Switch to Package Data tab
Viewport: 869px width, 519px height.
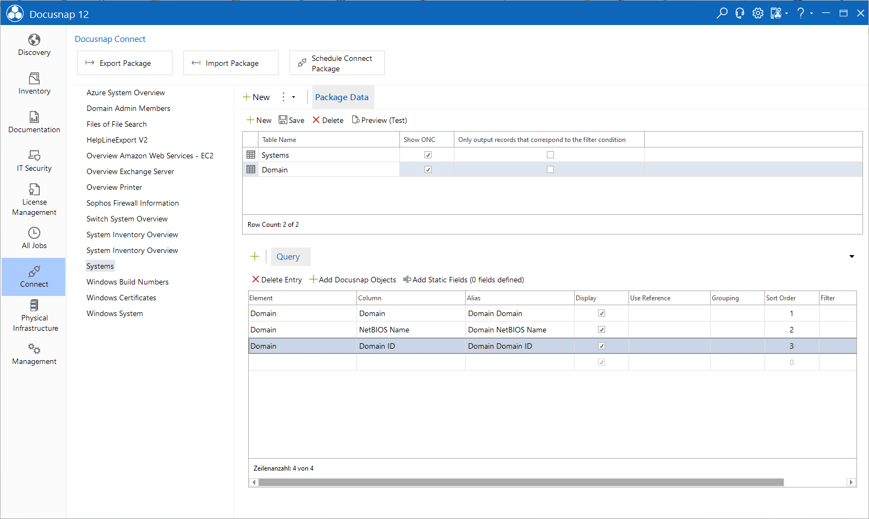point(342,97)
